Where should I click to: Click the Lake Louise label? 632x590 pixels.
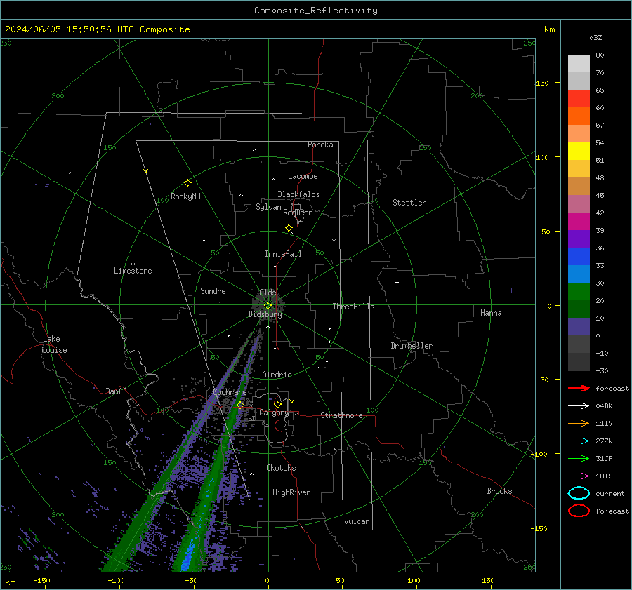pyautogui.click(x=54, y=344)
